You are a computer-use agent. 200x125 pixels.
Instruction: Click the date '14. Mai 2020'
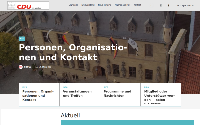(45, 67)
